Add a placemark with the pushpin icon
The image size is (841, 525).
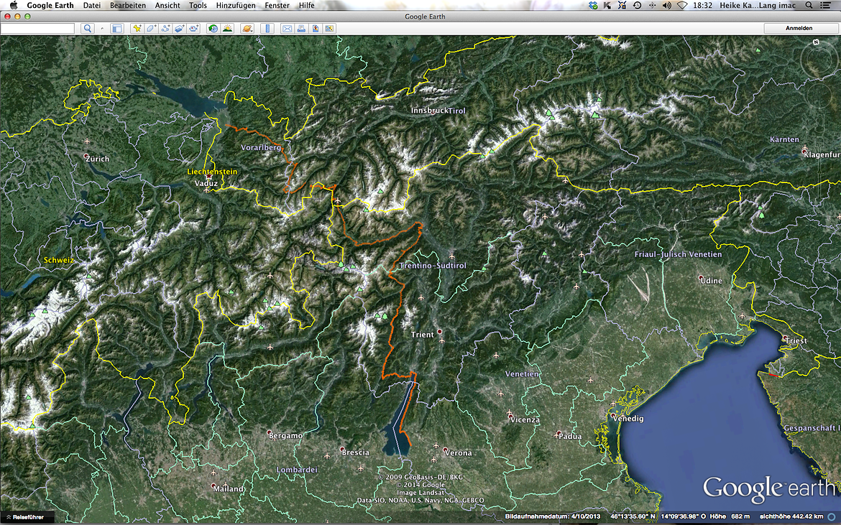coord(137,29)
